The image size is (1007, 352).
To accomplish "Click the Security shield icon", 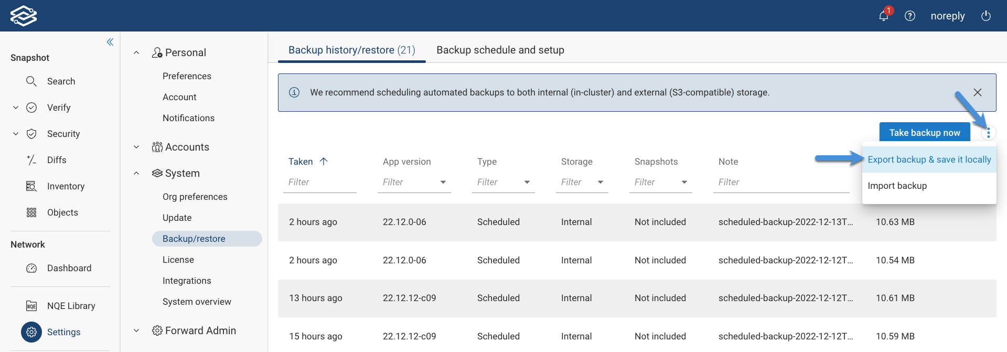I will pos(31,134).
